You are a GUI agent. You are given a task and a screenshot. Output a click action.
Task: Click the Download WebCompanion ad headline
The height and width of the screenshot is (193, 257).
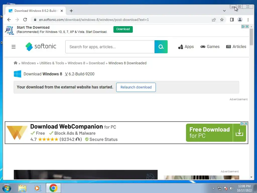pos(73,127)
